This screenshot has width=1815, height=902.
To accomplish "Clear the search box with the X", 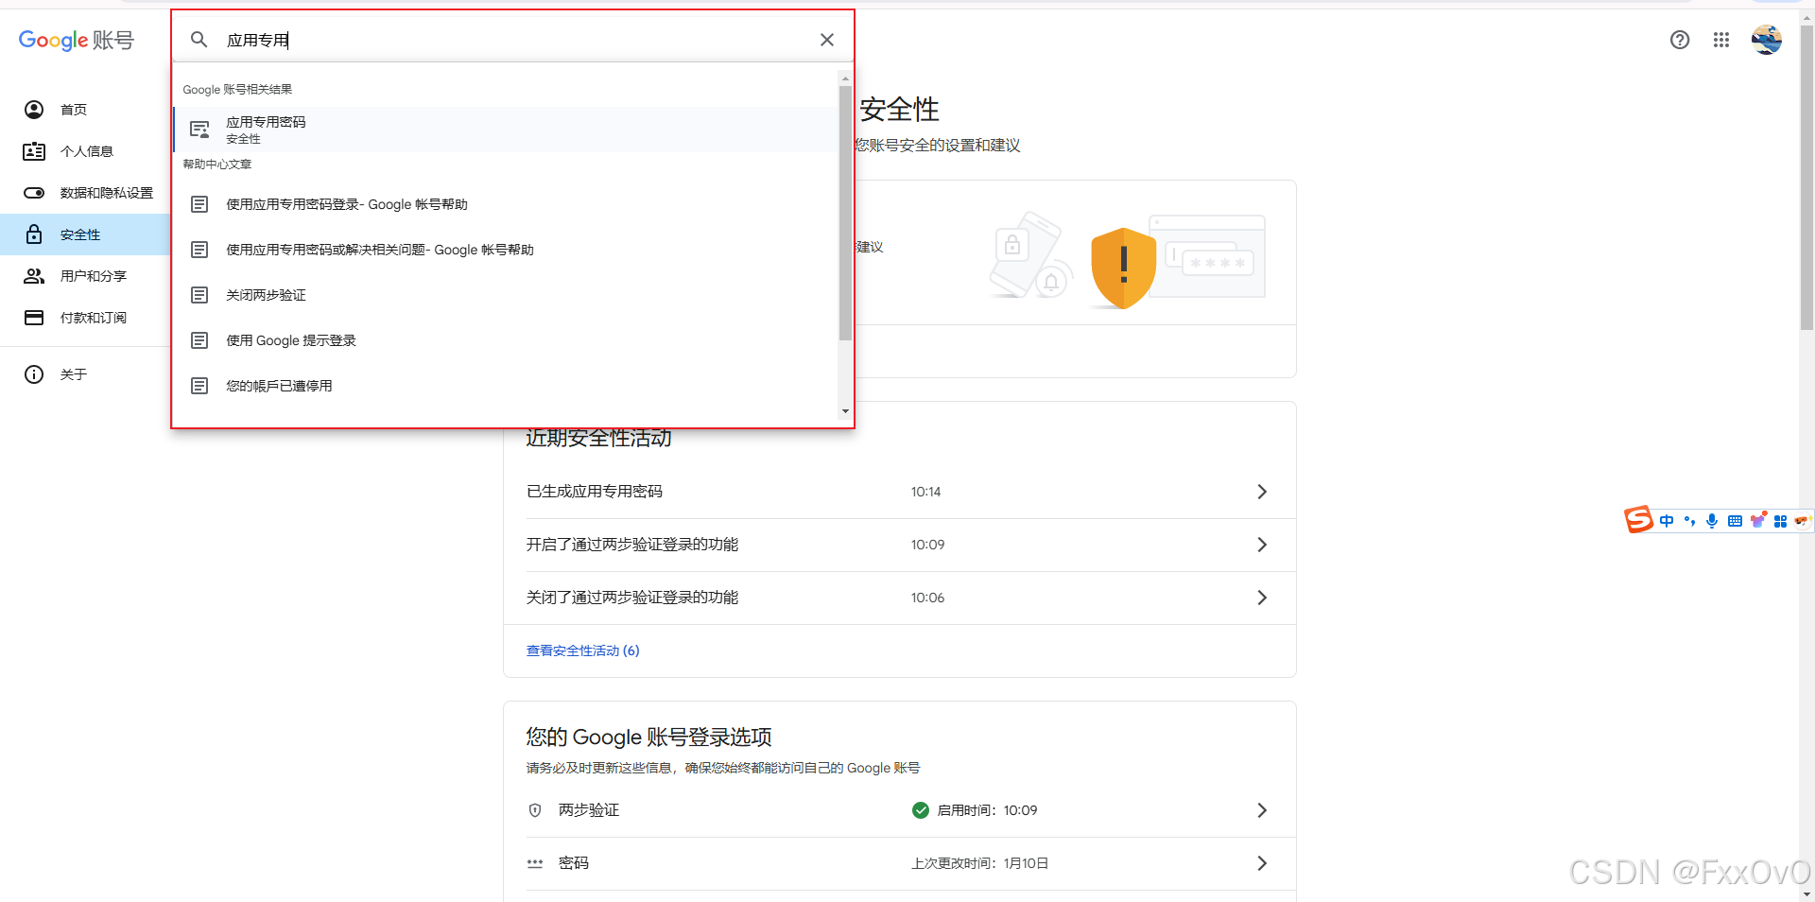I will [827, 40].
